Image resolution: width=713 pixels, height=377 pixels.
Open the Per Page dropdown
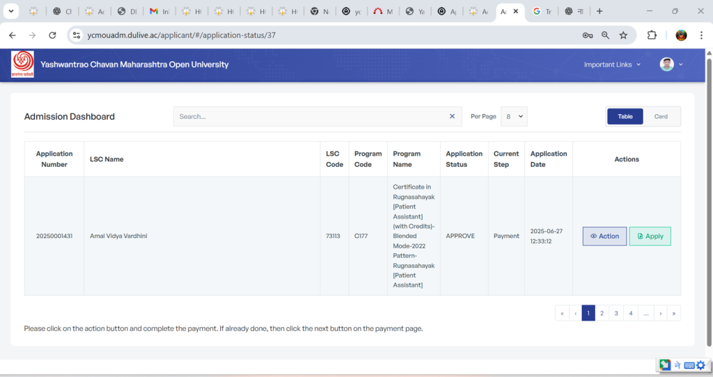pos(515,117)
